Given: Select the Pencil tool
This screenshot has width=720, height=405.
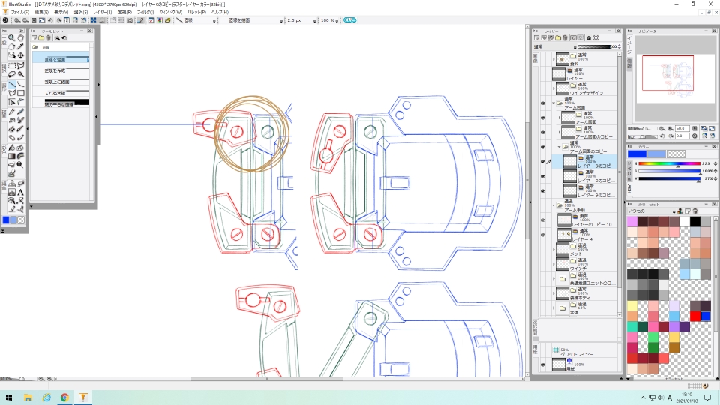Looking at the screenshot, I should 21,112.
